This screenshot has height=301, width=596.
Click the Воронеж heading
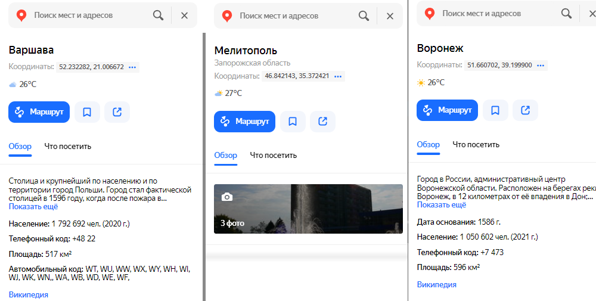[440, 48]
